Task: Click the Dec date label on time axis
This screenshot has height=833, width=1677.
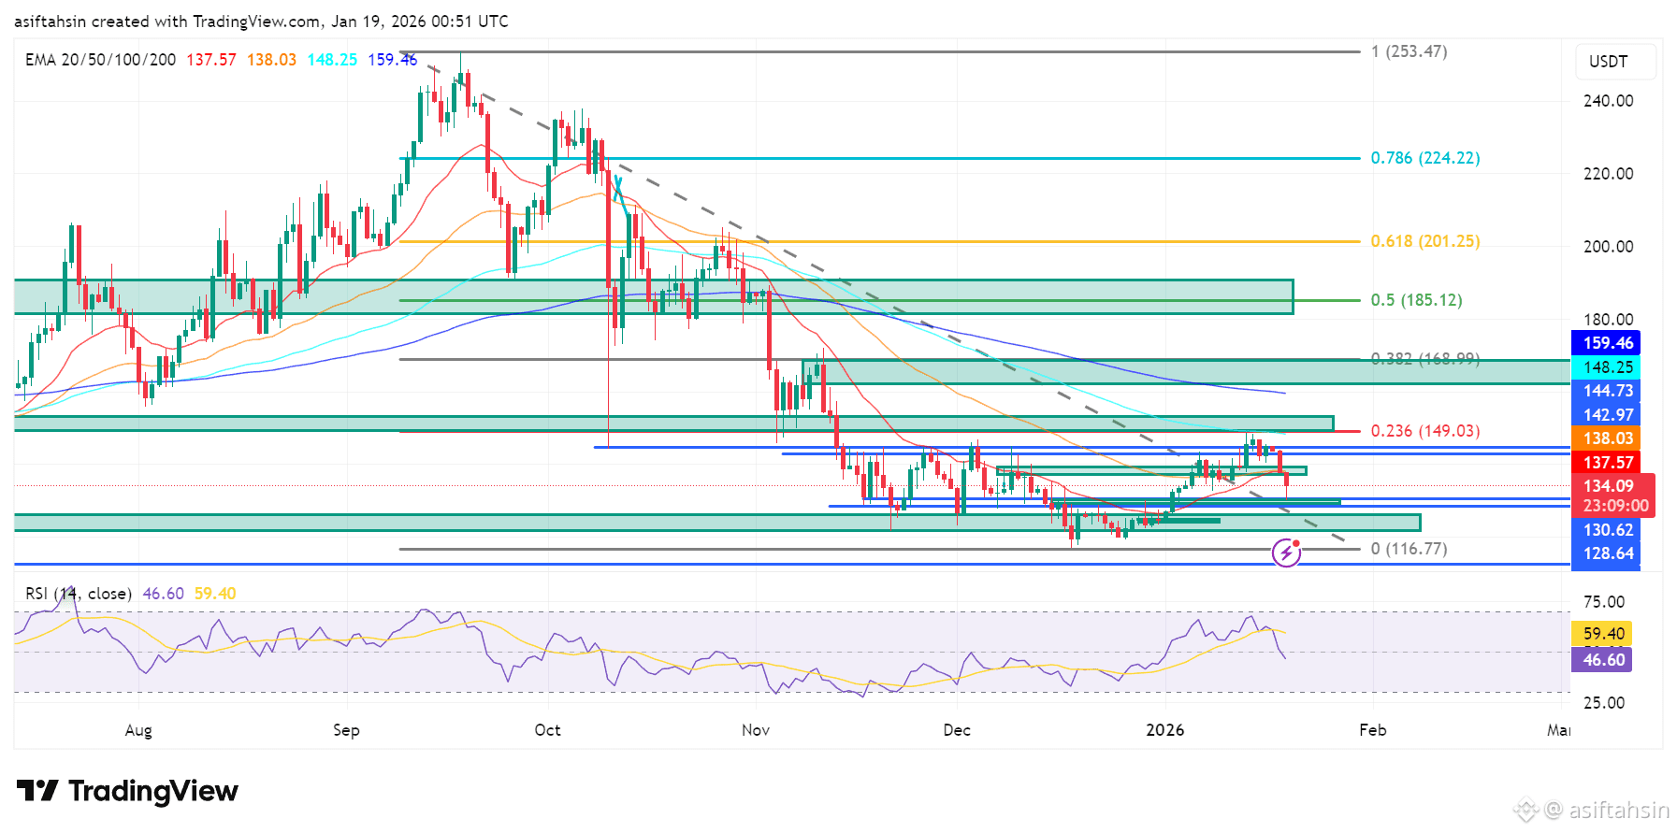Action: [x=957, y=730]
